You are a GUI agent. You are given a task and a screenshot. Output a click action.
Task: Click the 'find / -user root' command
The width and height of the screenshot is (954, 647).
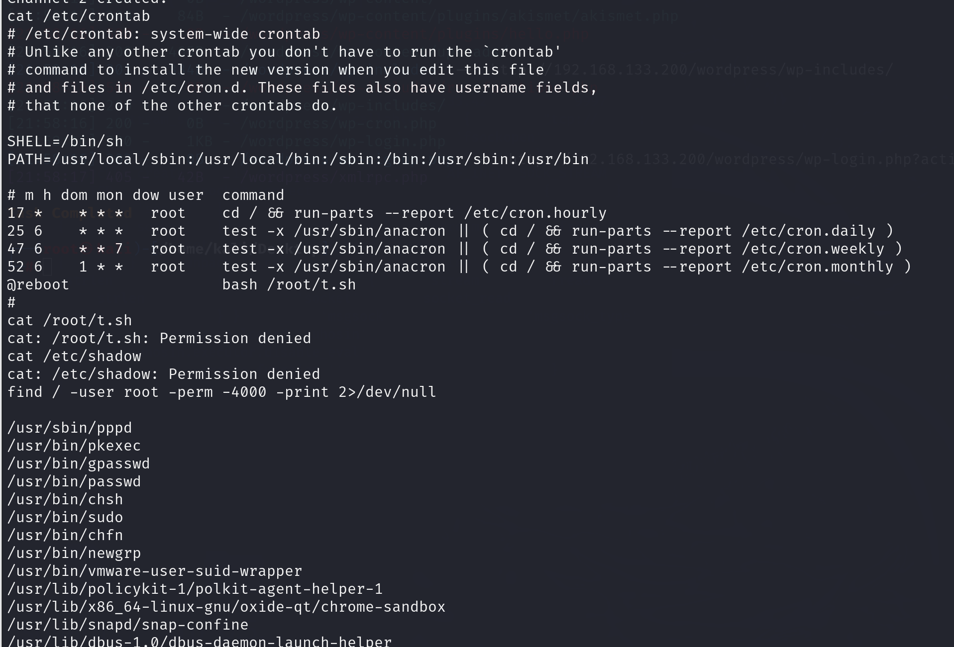[222, 392]
